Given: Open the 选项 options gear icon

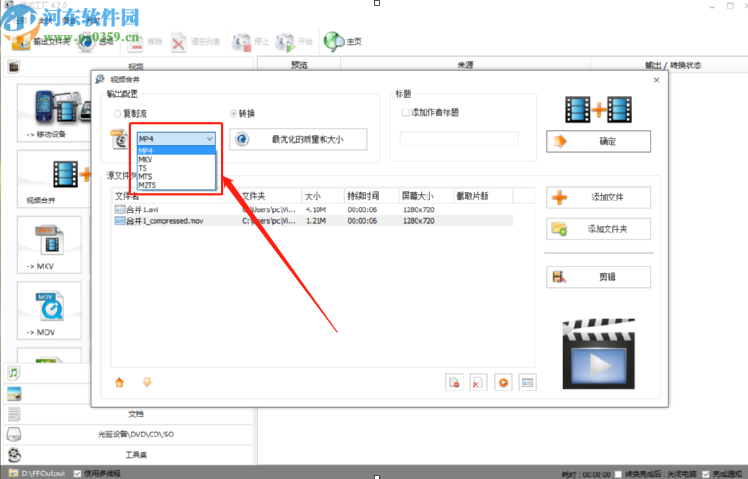Looking at the screenshot, I should 86,42.
